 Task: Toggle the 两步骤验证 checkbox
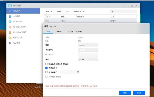tap(46, 77)
